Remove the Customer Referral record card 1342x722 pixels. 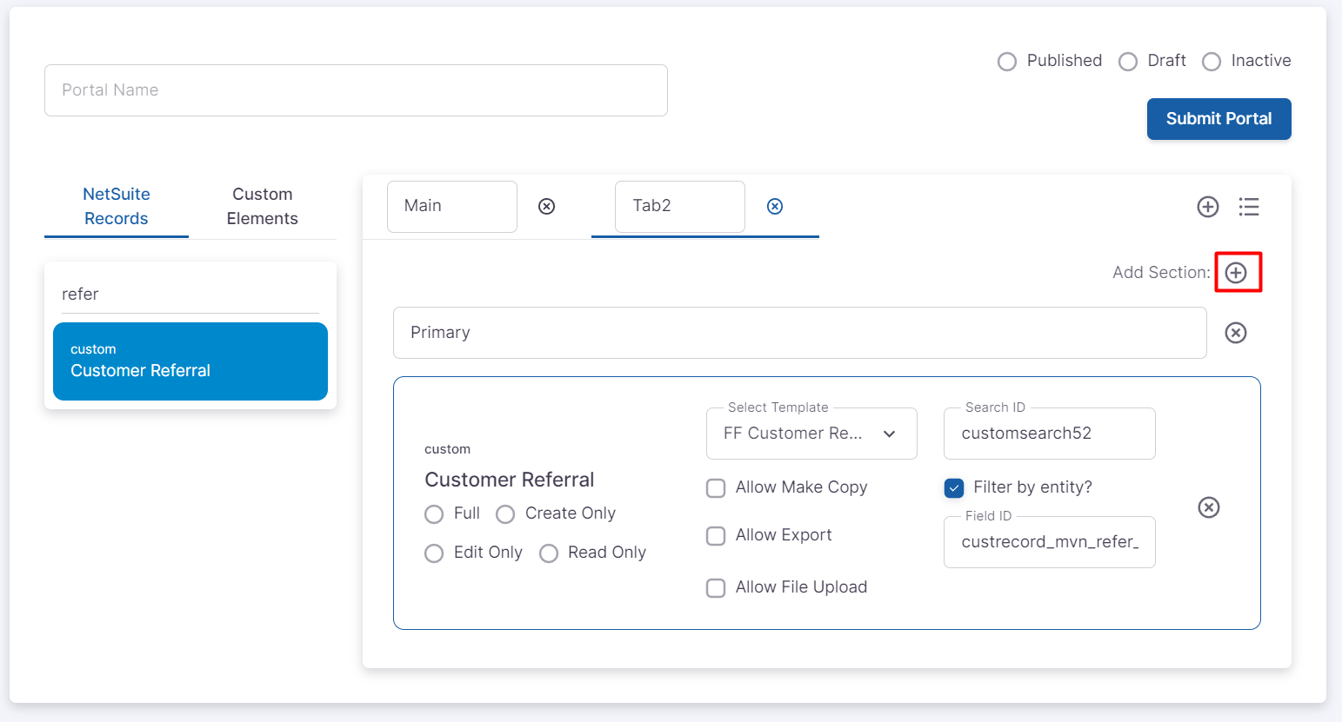tap(1209, 507)
